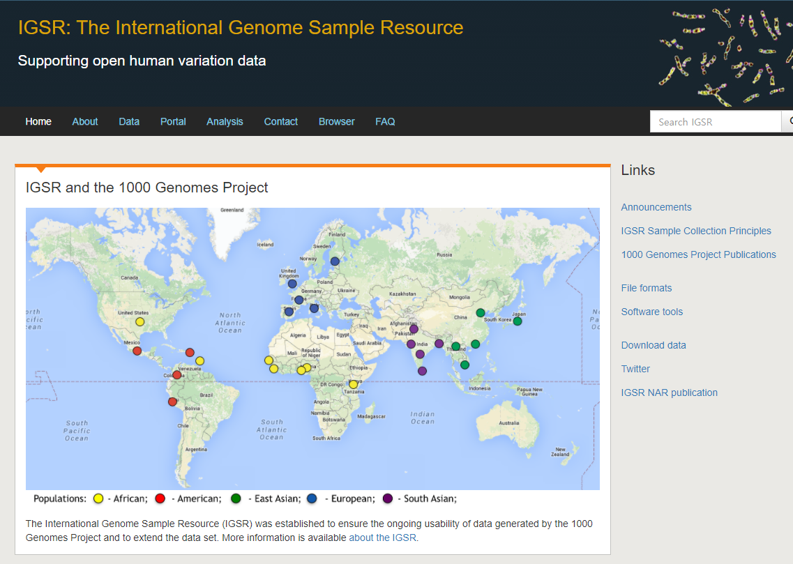Click the green East Asian legend swatch
This screenshot has width=793, height=564.
click(x=236, y=498)
